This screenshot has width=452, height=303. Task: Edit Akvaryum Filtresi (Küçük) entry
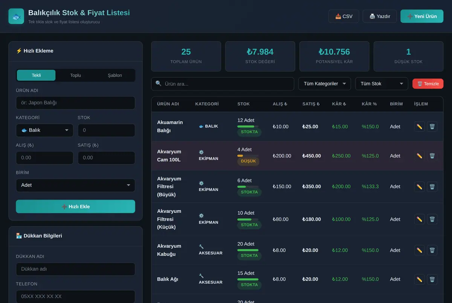click(x=419, y=219)
